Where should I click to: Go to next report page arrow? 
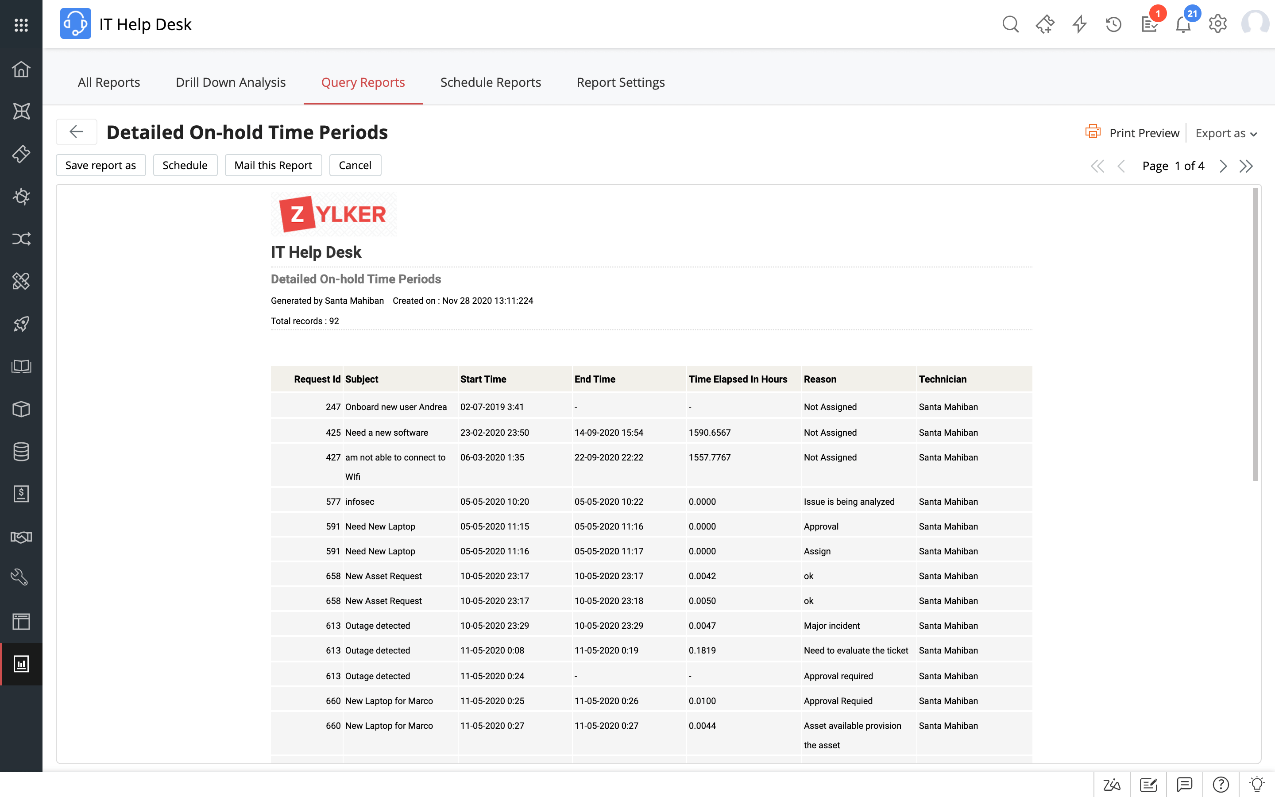click(1223, 166)
